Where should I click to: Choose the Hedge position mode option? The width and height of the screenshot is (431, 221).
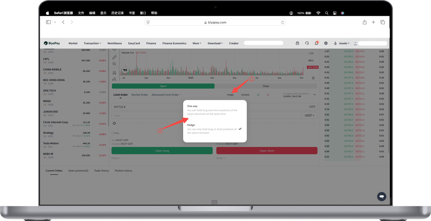(x=212, y=129)
